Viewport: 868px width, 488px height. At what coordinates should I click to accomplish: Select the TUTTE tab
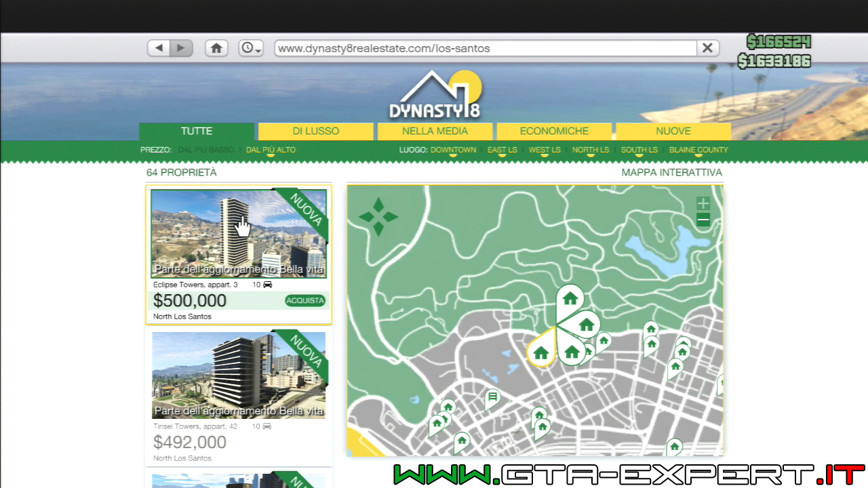click(x=197, y=131)
